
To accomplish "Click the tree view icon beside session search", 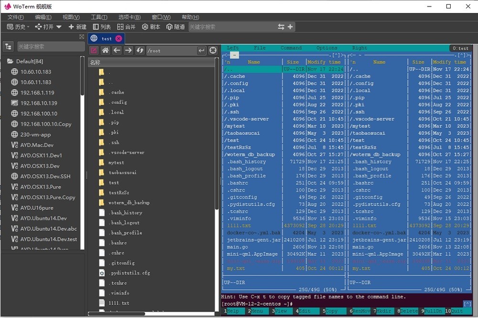I will pos(8,46).
